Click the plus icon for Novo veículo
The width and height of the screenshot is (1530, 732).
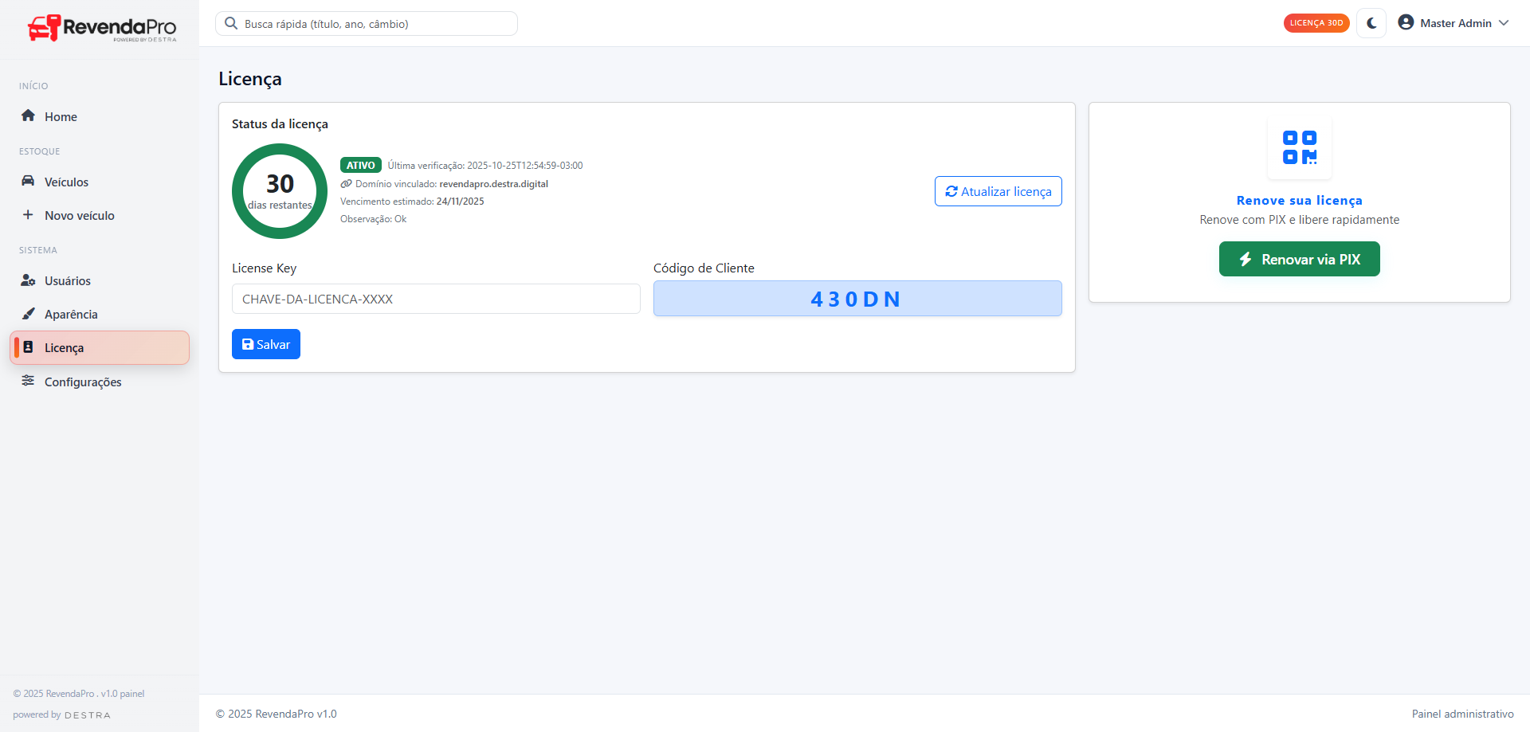(28, 215)
